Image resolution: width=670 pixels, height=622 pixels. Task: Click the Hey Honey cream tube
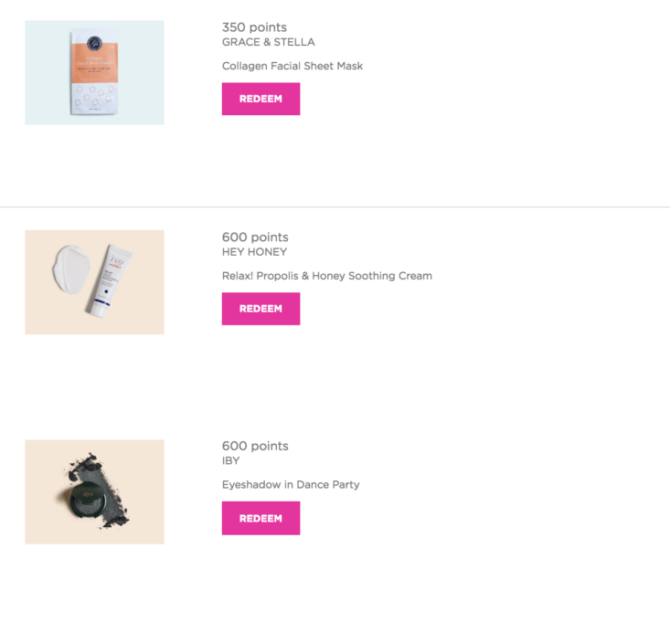(x=110, y=281)
